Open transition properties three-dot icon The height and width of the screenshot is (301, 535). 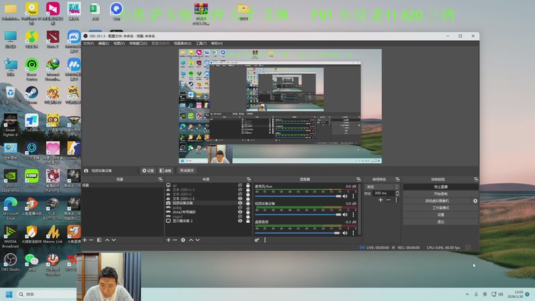pyautogui.click(x=396, y=200)
